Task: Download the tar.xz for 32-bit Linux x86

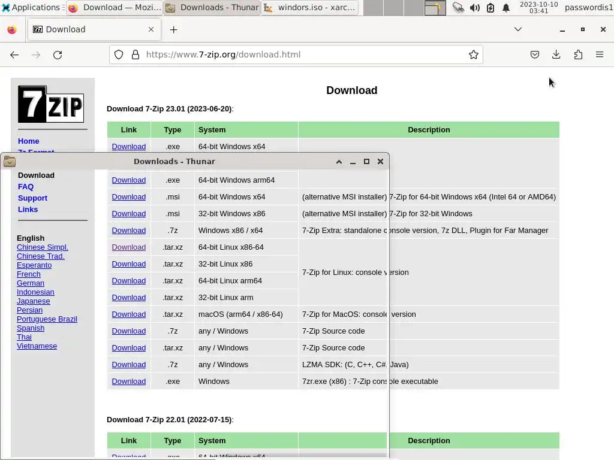Action: point(129,264)
